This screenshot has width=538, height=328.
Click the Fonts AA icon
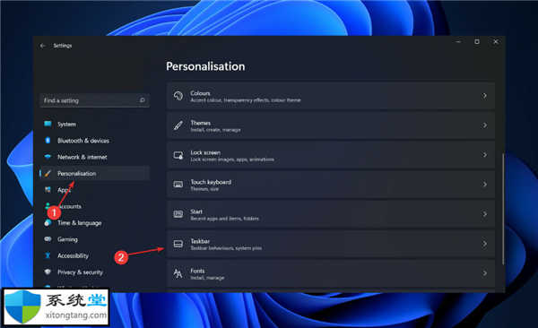(x=178, y=273)
